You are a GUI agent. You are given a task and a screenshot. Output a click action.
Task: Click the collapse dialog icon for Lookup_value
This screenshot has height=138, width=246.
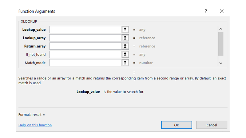[125, 30]
